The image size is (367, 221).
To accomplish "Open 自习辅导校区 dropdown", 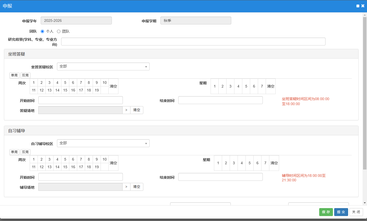I will tap(103, 143).
